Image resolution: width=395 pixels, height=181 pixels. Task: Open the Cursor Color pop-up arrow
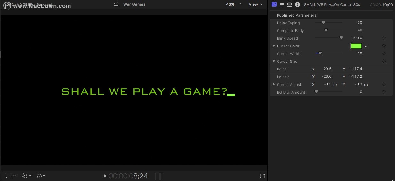tap(366, 46)
